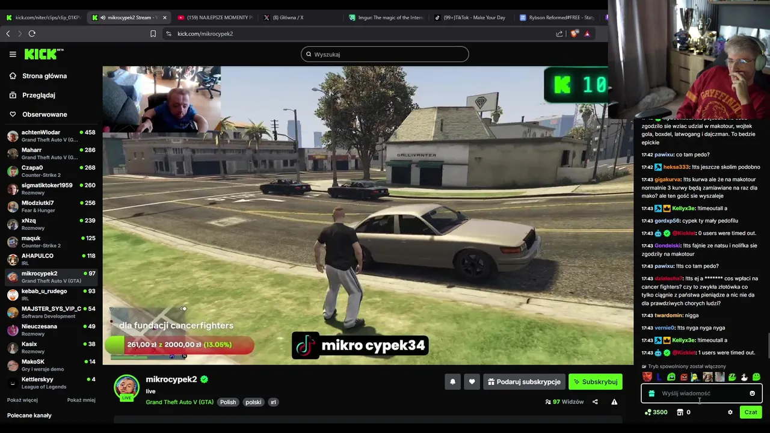770x433 pixels.
Task: Click the gift icon in chat input
Action: click(651, 393)
